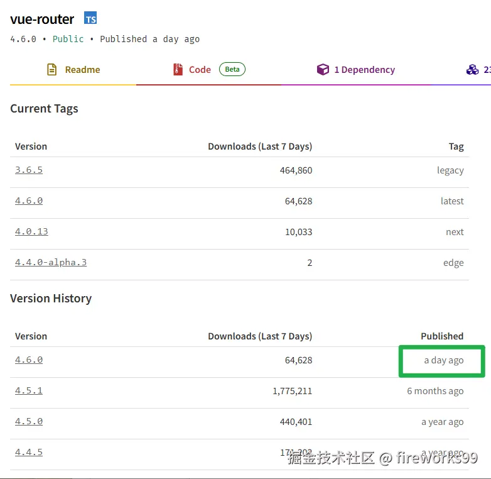Click the Current Tags heading
Viewport: 491px width, 479px height.
[x=44, y=109]
